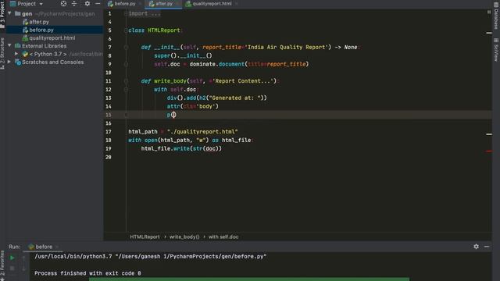Image resolution: width=500 pixels, height=281 pixels.
Task: Select before.py in project tree
Action: 41,30
